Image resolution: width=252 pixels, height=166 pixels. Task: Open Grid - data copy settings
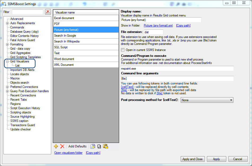point(20,49)
